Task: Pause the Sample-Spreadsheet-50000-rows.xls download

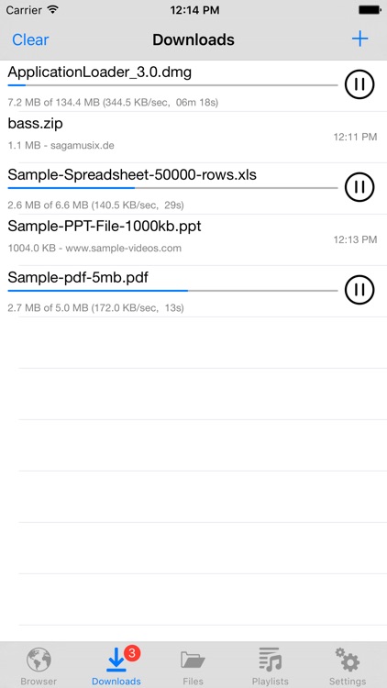Action: click(x=359, y=187)
